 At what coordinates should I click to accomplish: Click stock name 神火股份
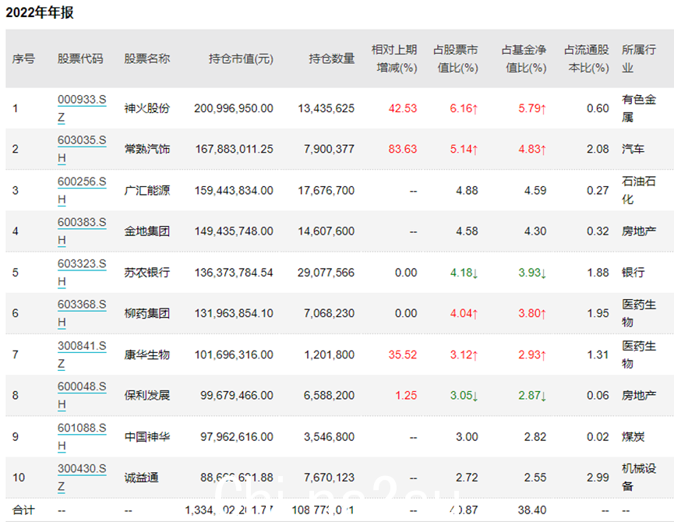147,108
